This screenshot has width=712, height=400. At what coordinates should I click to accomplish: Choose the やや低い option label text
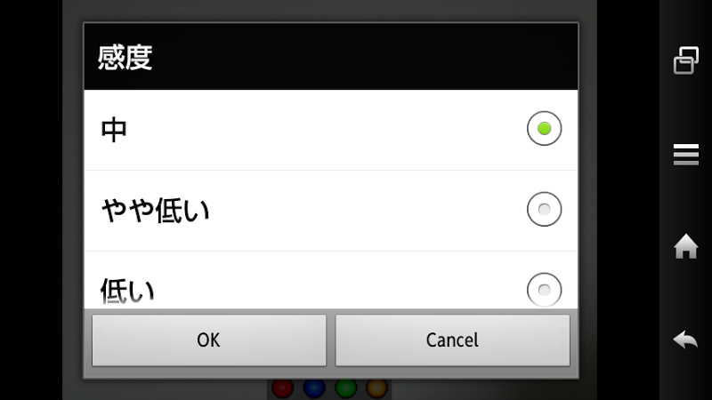[x=155, y=211]
